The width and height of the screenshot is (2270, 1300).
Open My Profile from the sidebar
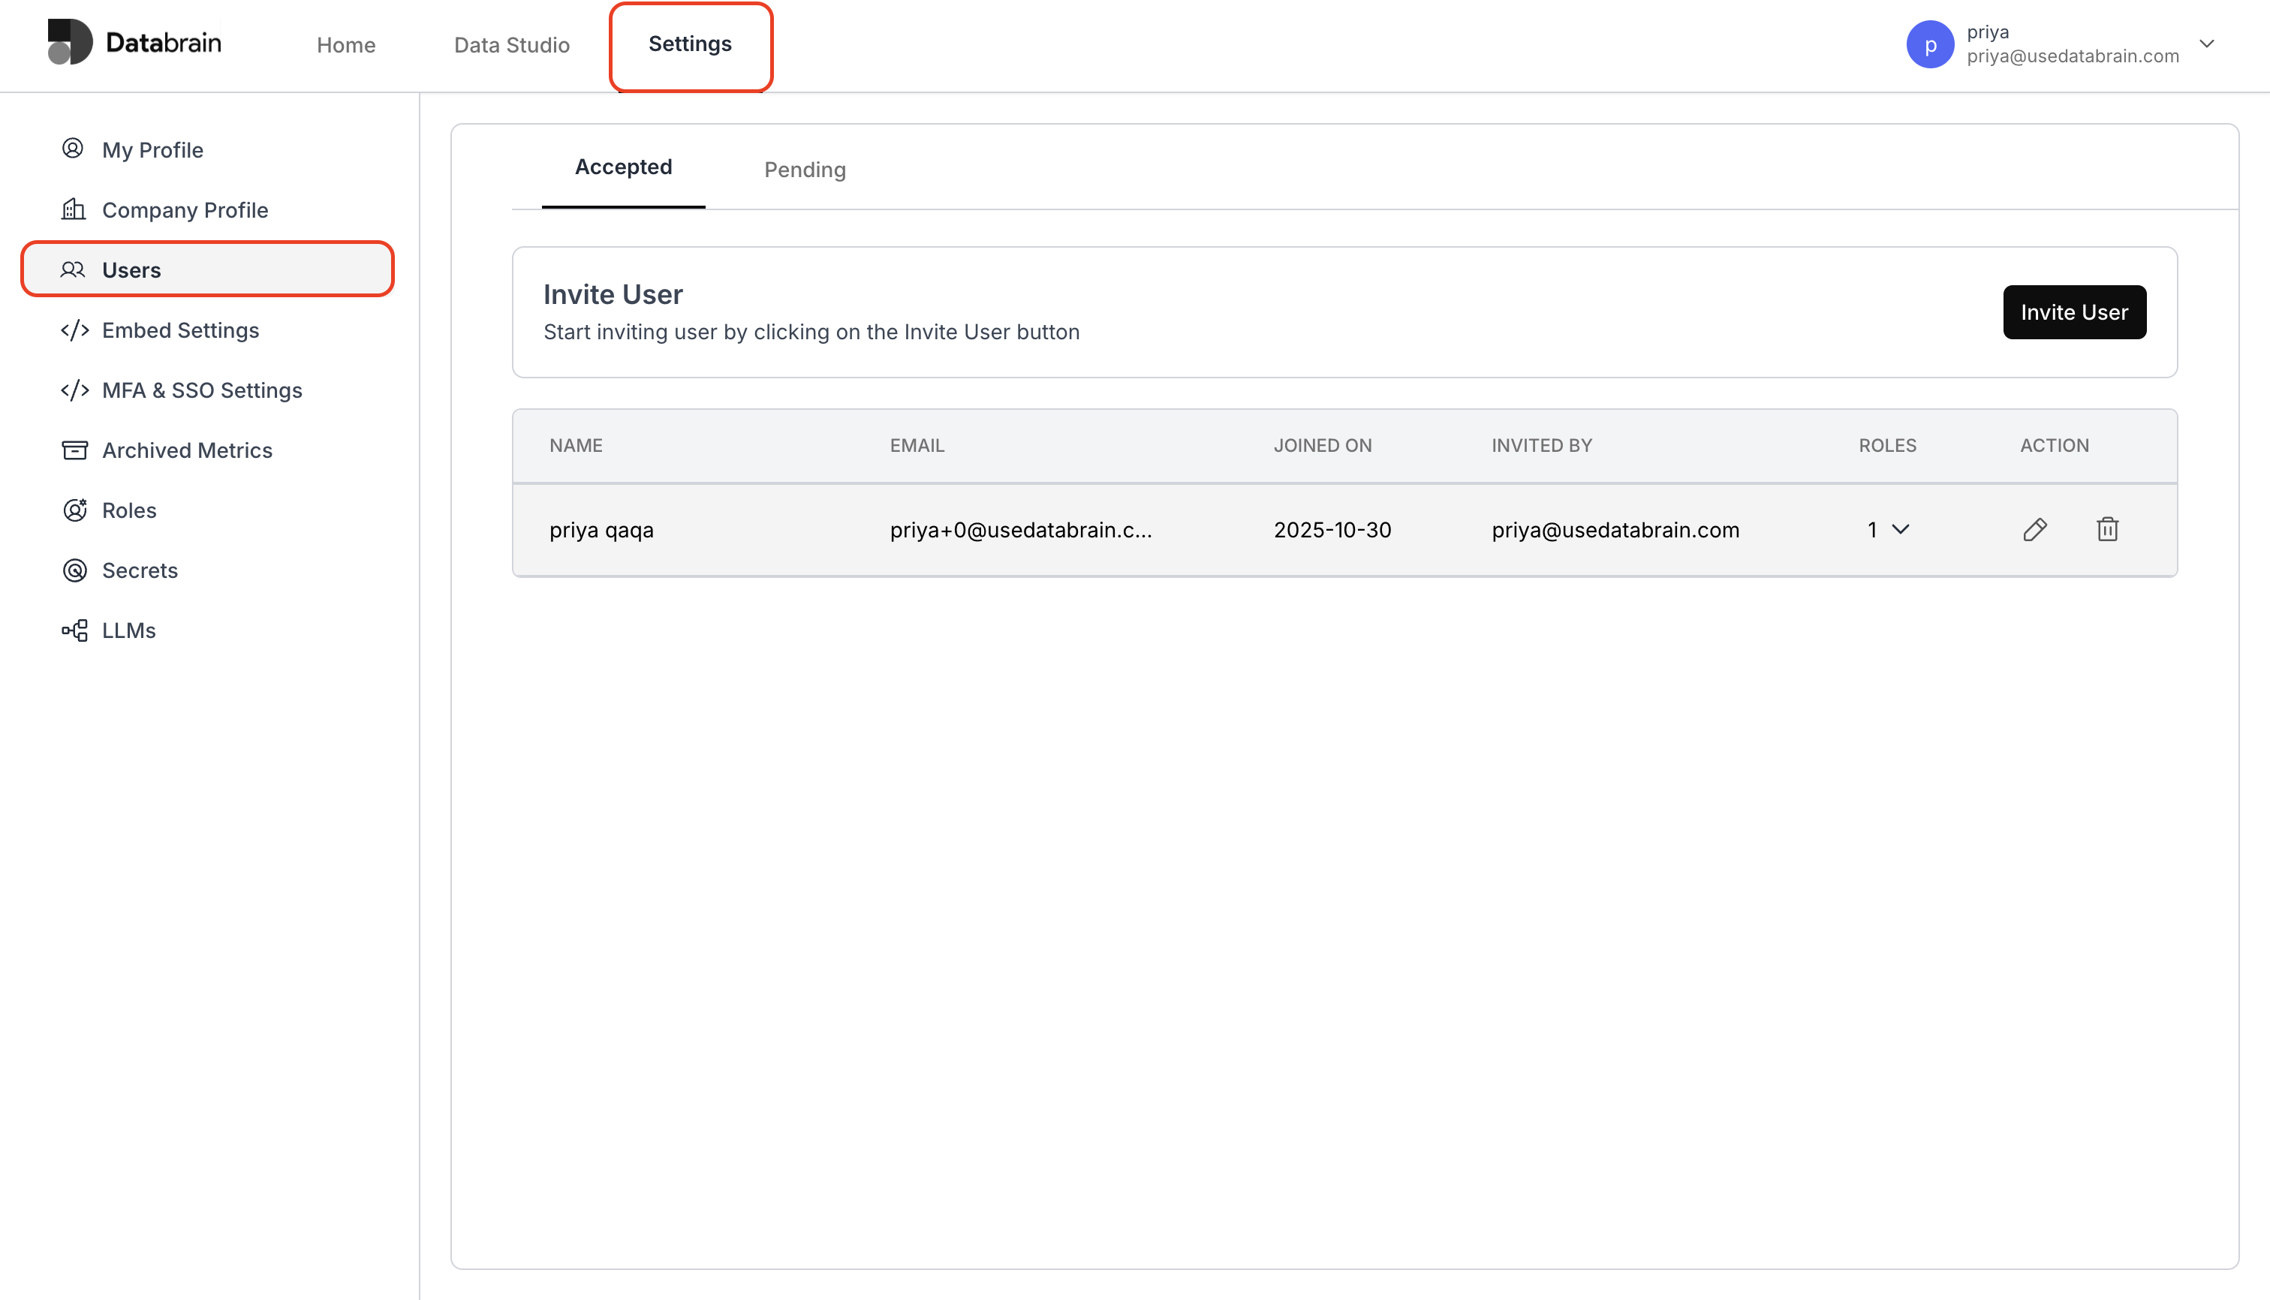[152, 150]
